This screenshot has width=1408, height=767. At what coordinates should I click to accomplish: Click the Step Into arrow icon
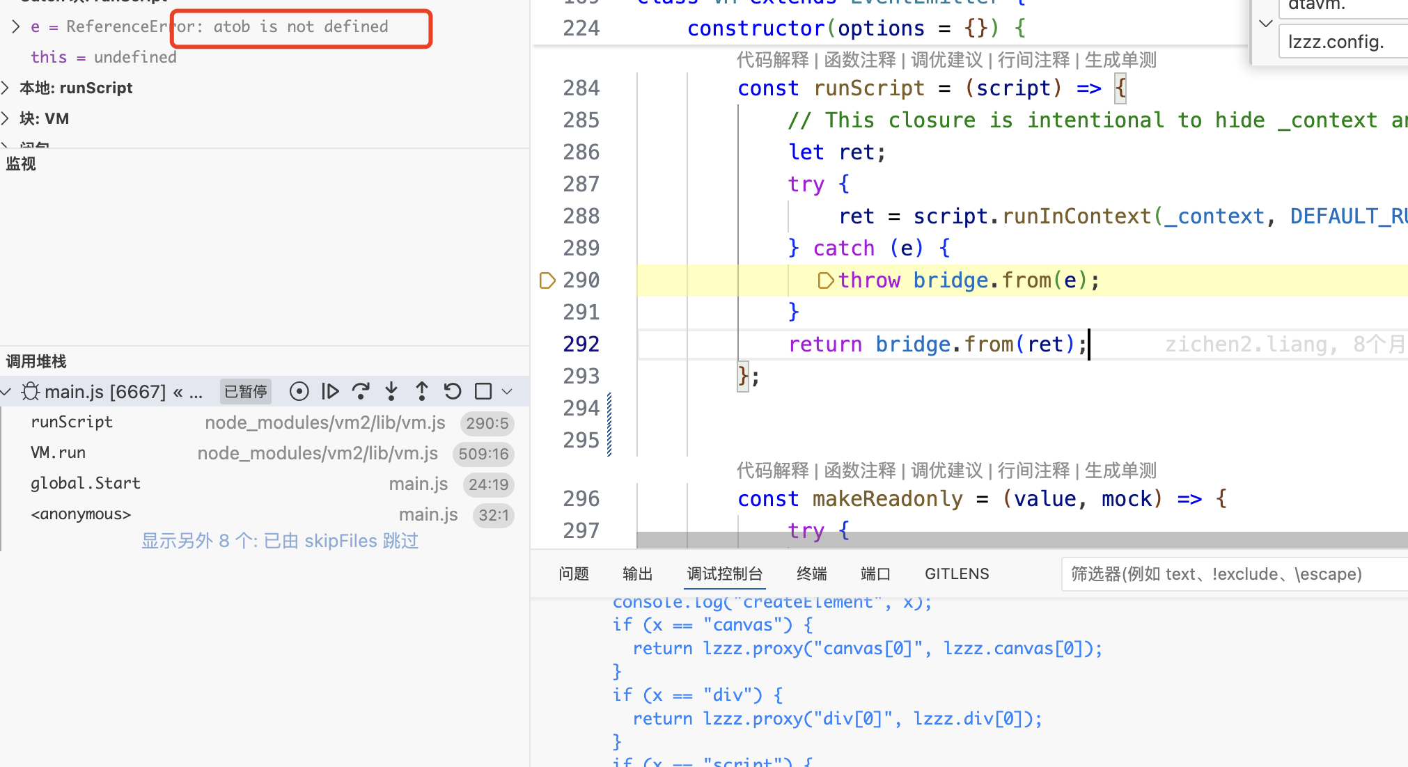click(x=391, y=392)
